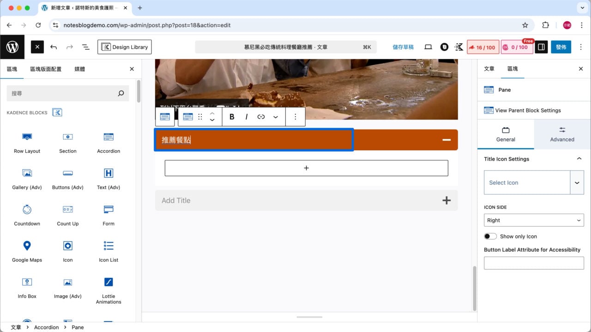591x332 pixels.
Task: Click the link icon in block toolbar
Action: point(261,117)
